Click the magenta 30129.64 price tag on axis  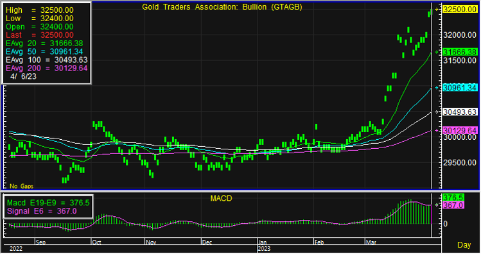(x=460, y=130)
